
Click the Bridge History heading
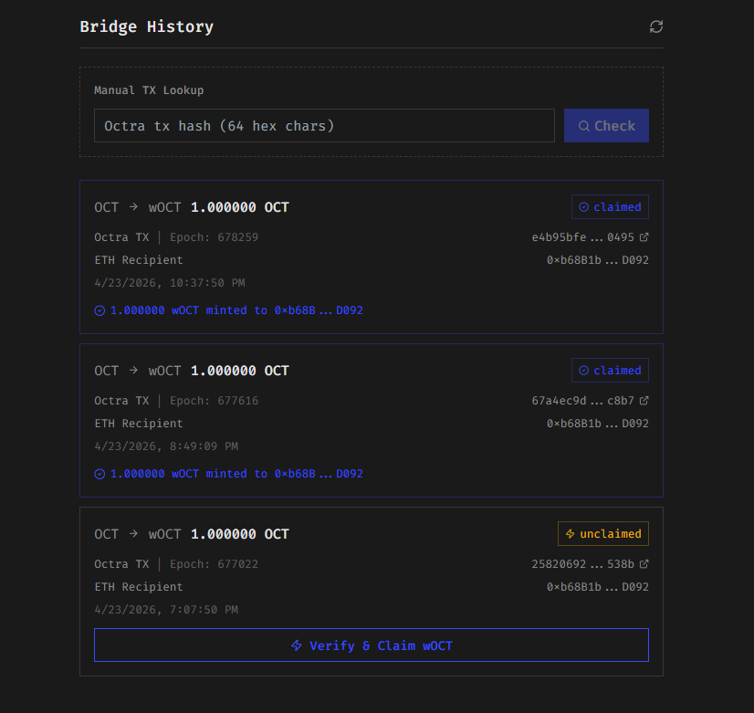tap(147, 26)
